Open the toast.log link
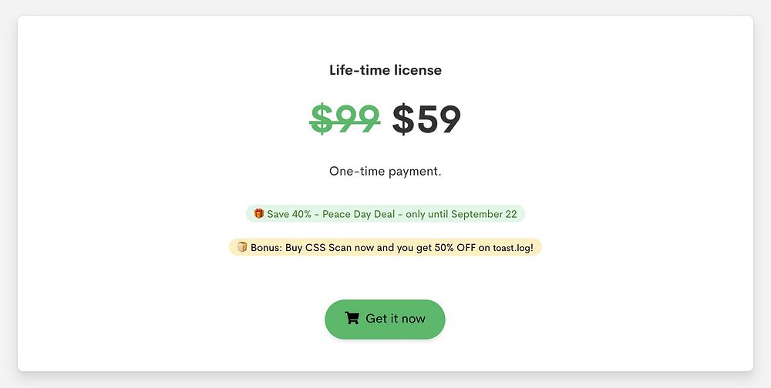 tap(512, 248)
